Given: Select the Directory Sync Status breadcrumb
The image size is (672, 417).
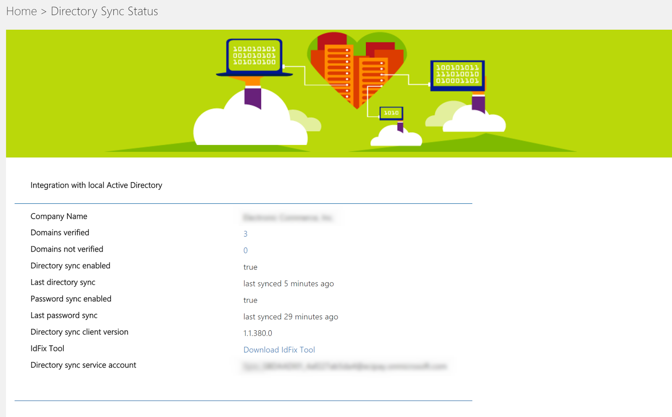Looking at the screenshot, I should [104, 11].
